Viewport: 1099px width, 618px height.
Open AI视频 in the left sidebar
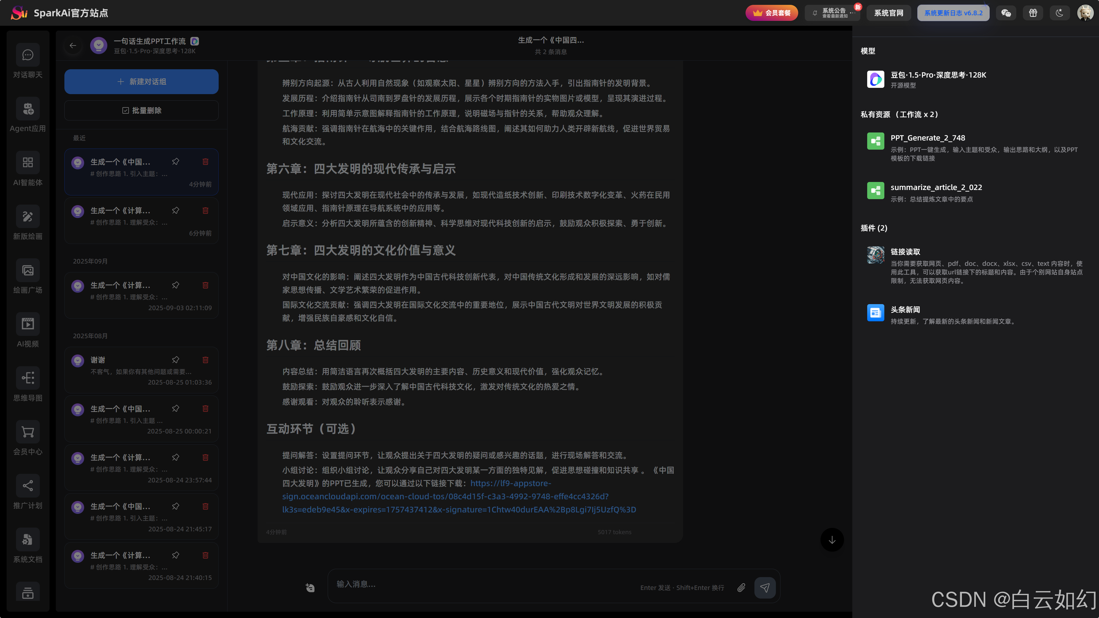[28, 330]
